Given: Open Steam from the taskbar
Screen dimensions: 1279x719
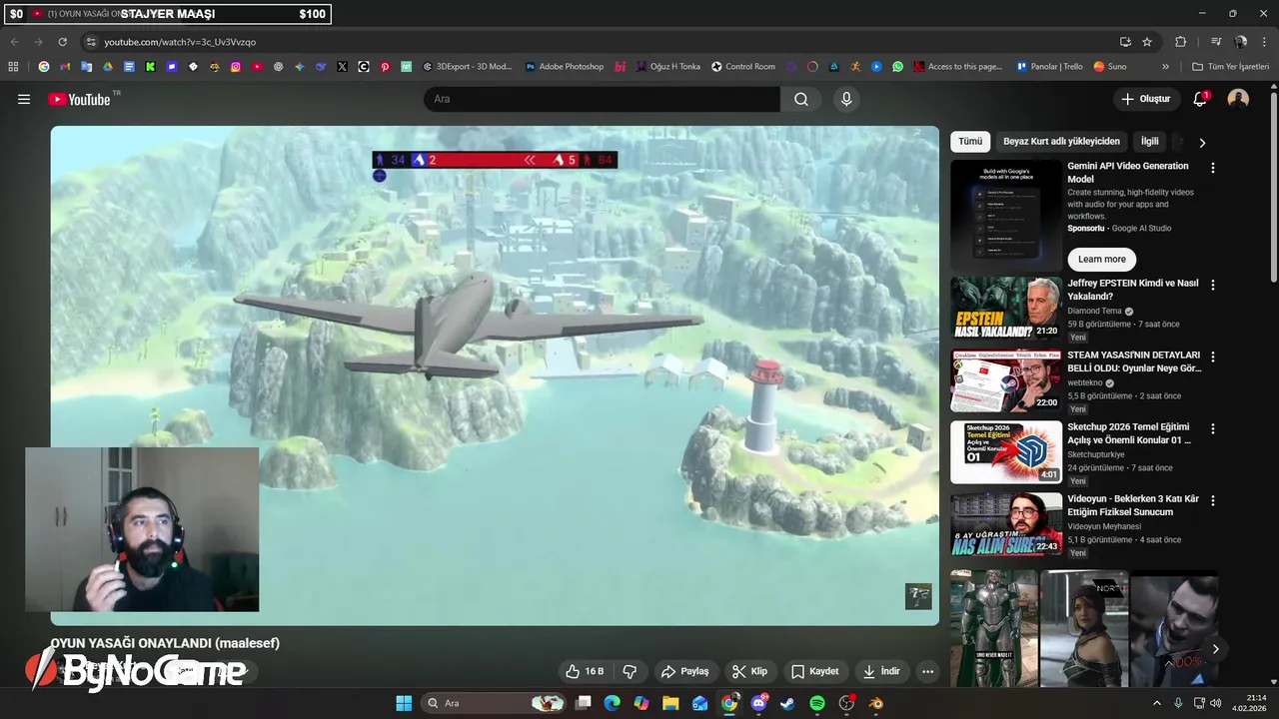Looking at the screenshot, I should 787,703.
